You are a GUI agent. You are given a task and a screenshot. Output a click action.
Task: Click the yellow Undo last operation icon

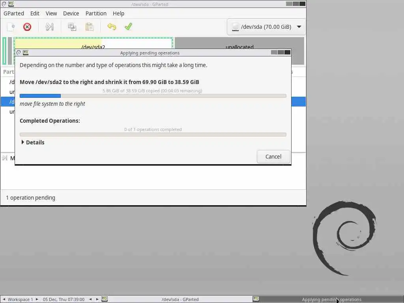[x=112, y=27]
